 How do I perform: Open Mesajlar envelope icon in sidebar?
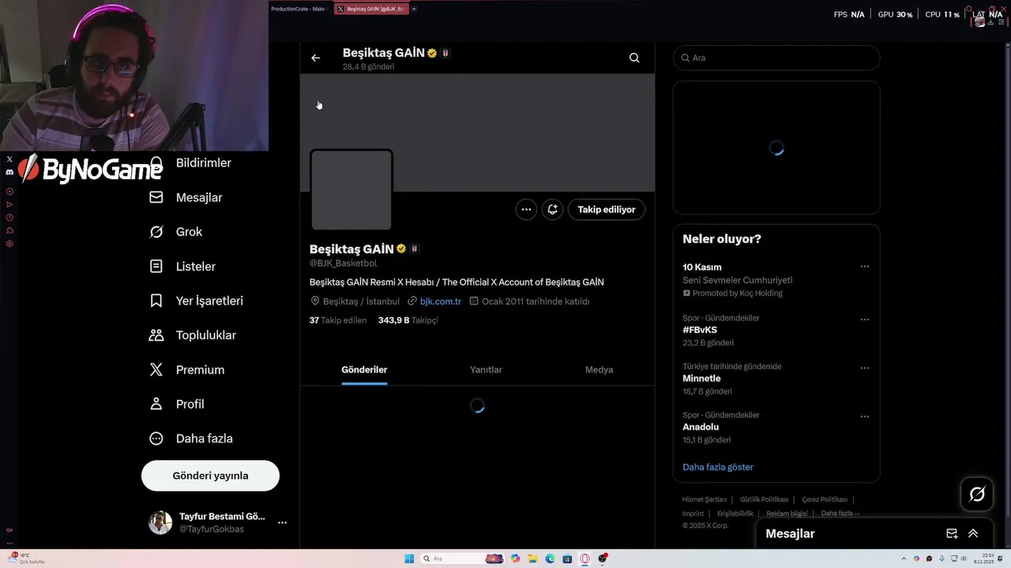(x=156, y=197)
